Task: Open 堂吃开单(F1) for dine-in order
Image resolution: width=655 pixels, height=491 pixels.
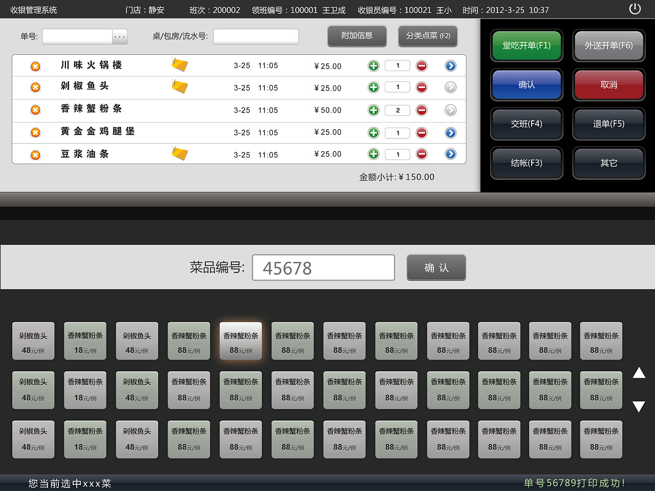Action: click(x=527, y=46)
